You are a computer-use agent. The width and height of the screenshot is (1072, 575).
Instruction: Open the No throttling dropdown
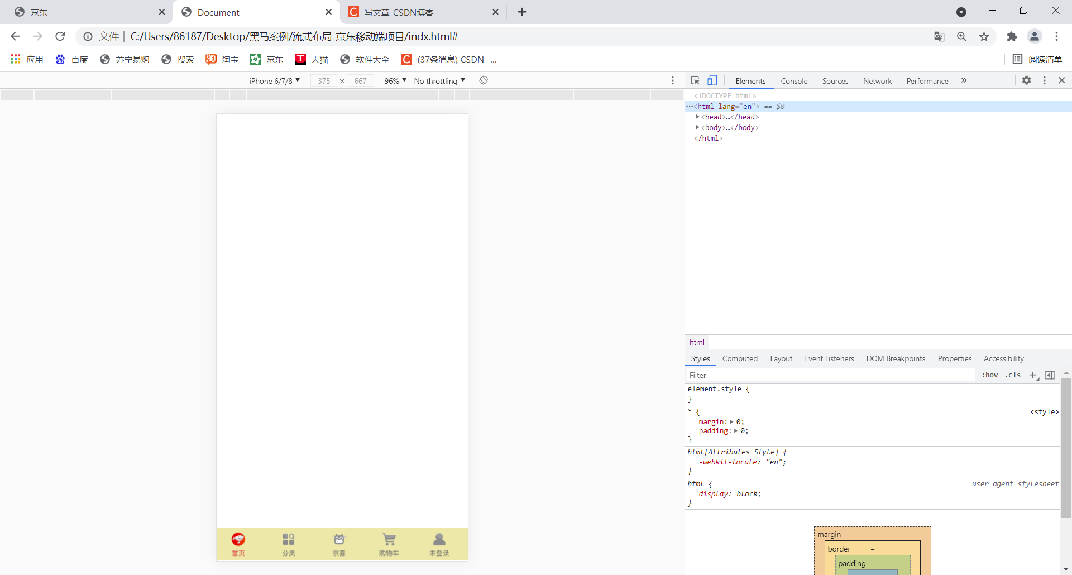[x=439, y=81]
